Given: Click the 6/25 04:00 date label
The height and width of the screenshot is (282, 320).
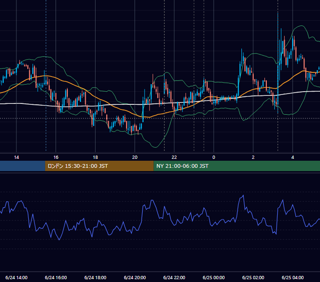Looking at the screenshot, I should point(293,277).
